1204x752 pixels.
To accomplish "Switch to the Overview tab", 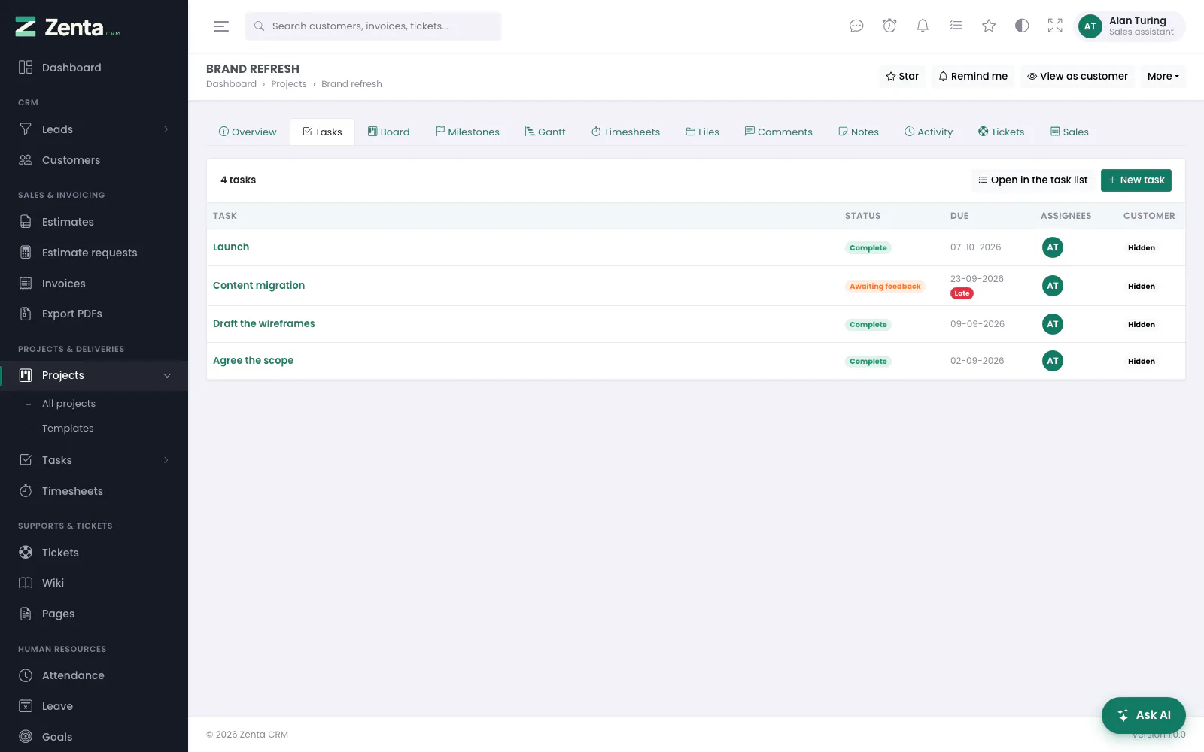I will pos(248,132).
